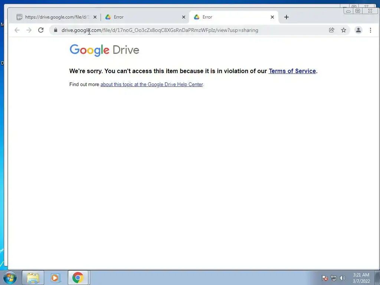Close the first tab with drive.google.com URL
380x285 pixels.
[x=95, y=17]
